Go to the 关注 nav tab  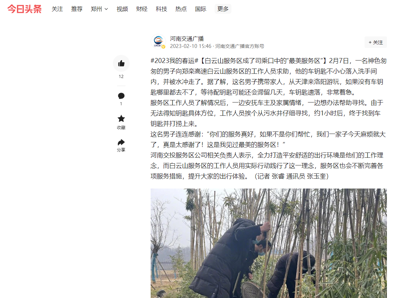[x=57, y=9]
